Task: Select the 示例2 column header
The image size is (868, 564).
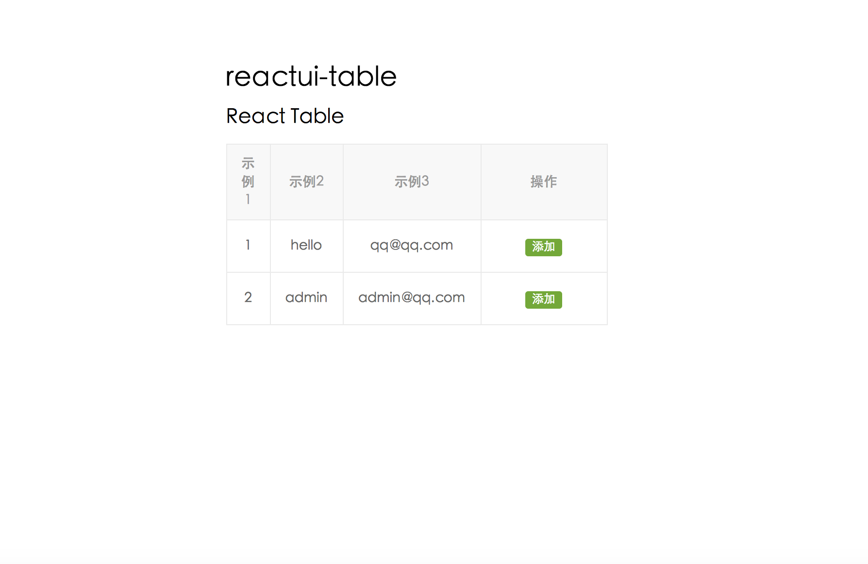Action: (x=306, y=182)
